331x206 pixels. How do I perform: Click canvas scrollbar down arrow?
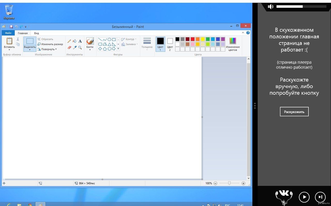coord(249,178)
